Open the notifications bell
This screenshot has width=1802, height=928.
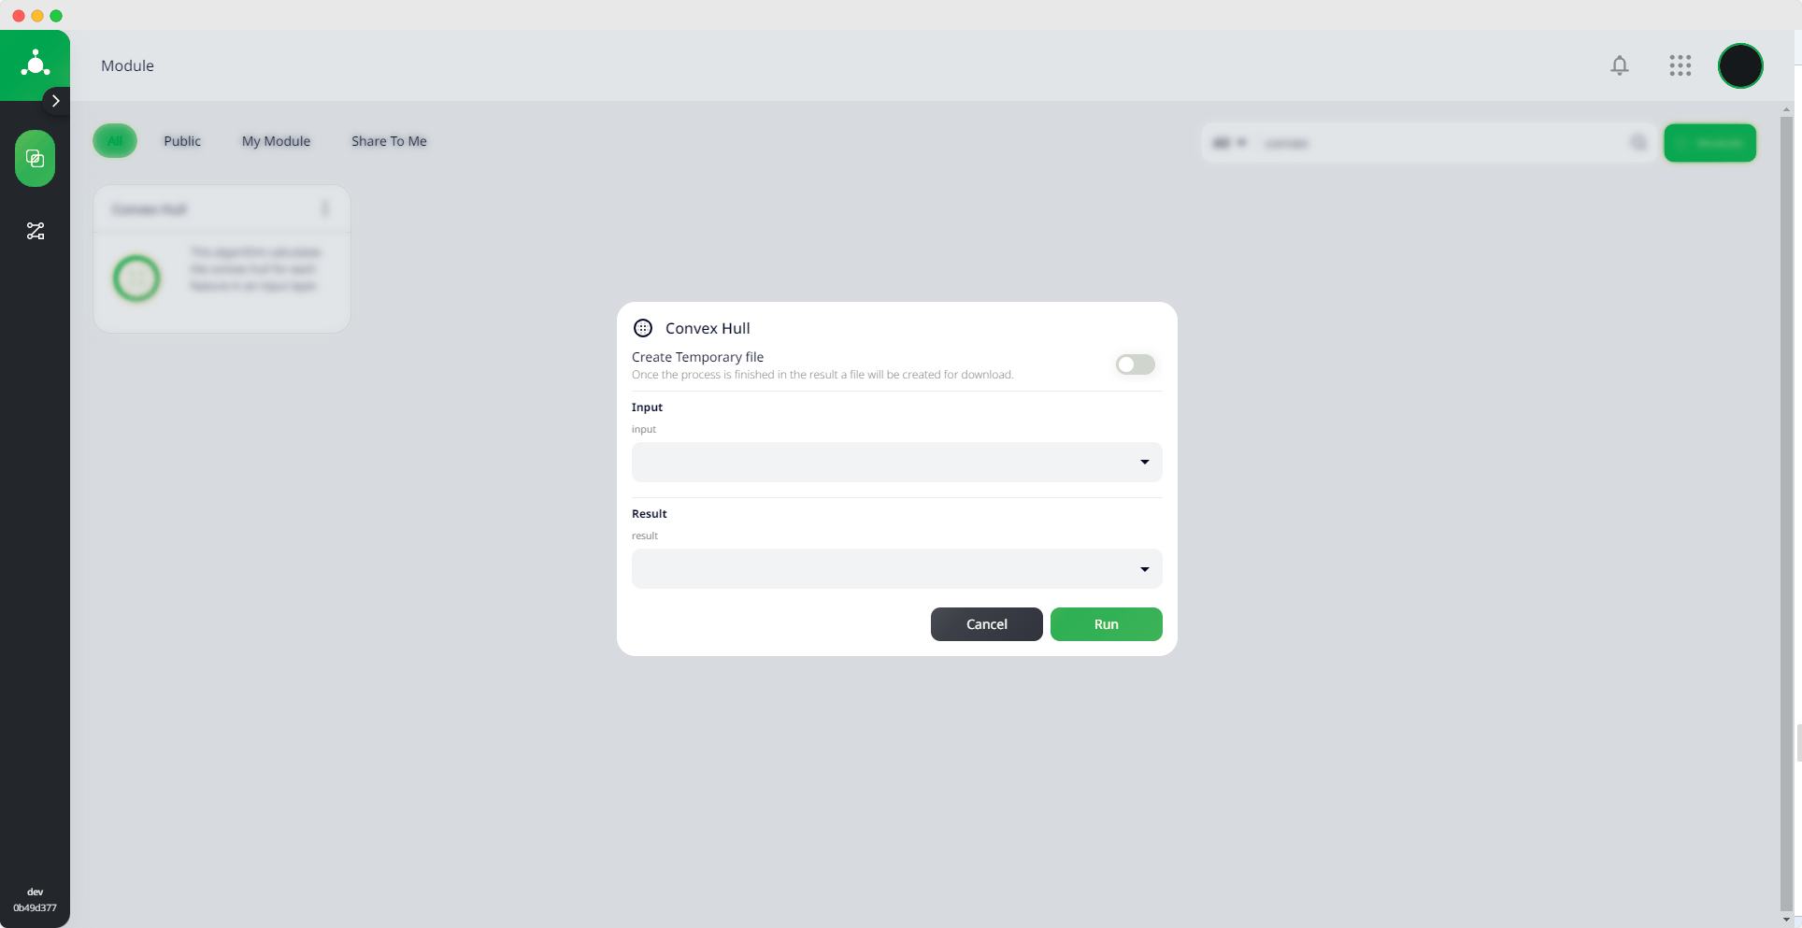[1620, 65]
